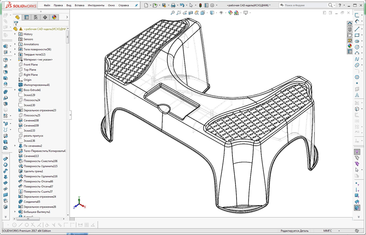Undo the last action
Screen dimensions: 366x235
[x=182, y=5]
